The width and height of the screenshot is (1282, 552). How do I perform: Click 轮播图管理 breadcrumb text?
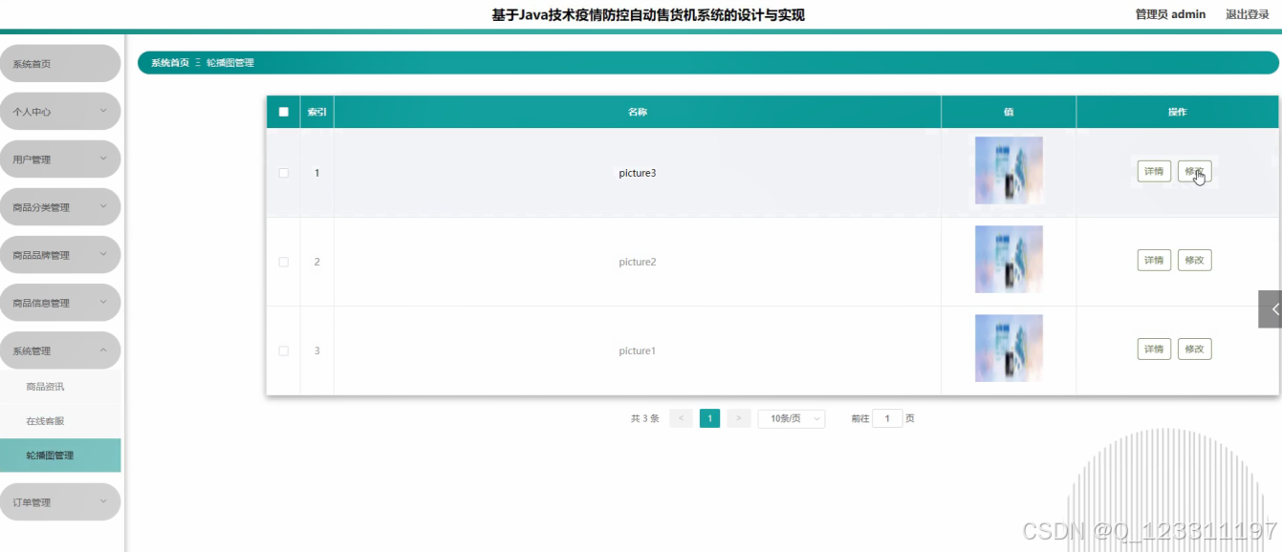230,63
